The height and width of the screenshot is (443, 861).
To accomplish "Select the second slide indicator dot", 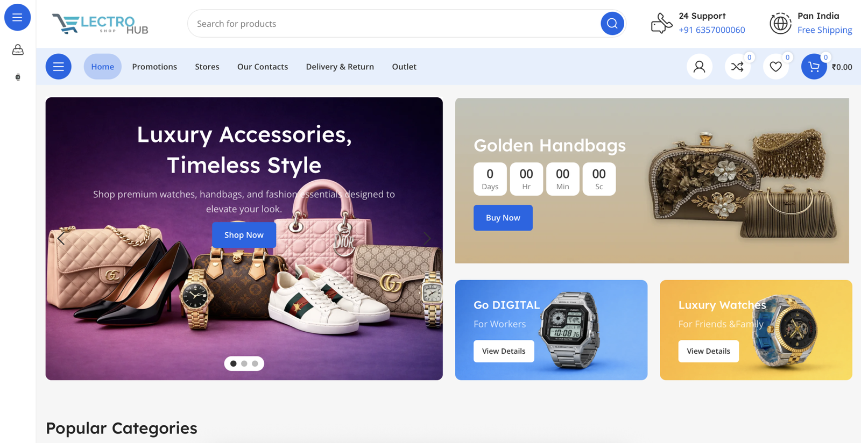I will tap(244, 363).
